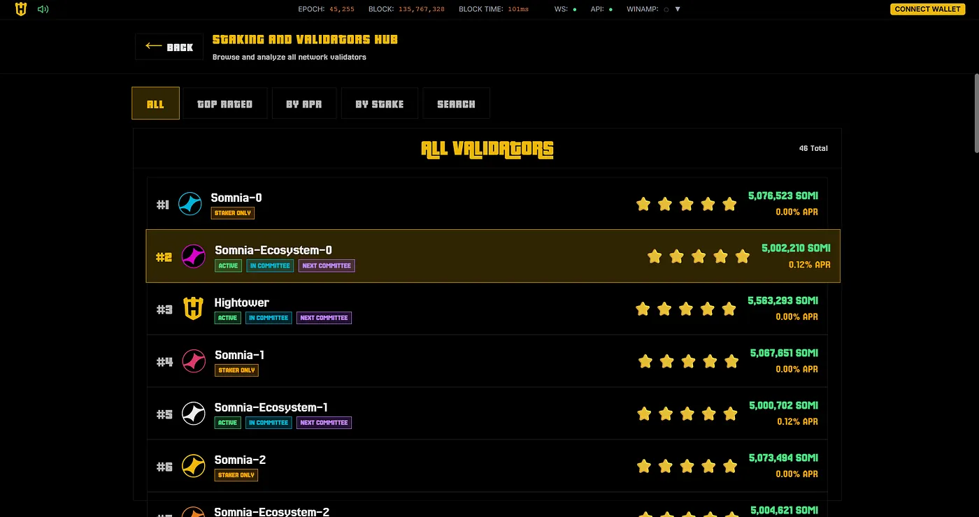The width and height of the screenshot is (979, 517).
Task: Click the Somnia-2 yellow validator icon
Action: pos(194,466)
